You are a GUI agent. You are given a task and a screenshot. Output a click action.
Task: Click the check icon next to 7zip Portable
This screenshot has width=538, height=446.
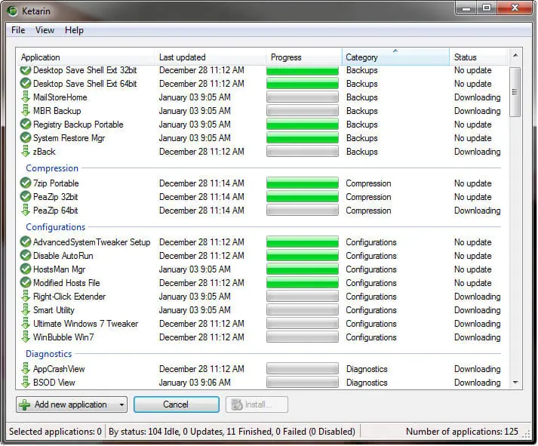(26, 183)
